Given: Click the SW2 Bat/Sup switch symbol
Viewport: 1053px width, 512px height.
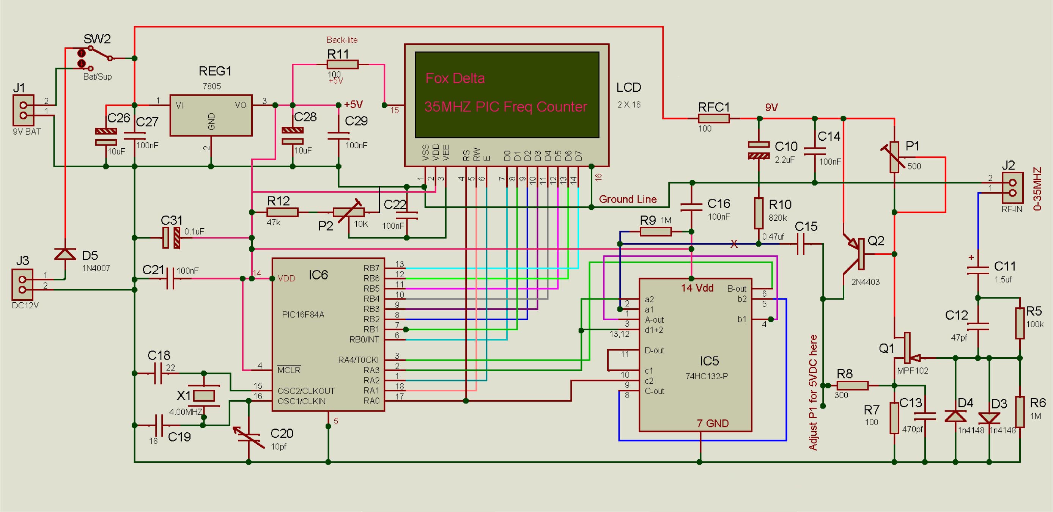Looking at the screenshot, I should [96, 59].
